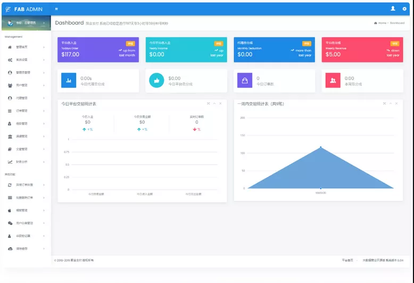Click the peak data point on area chart

tap(320, 147)
